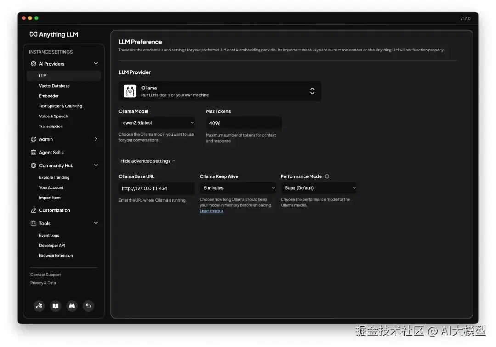Click the Tools briefcase icon
This screenshot has width=496, height=347.
tap(34, 223)
